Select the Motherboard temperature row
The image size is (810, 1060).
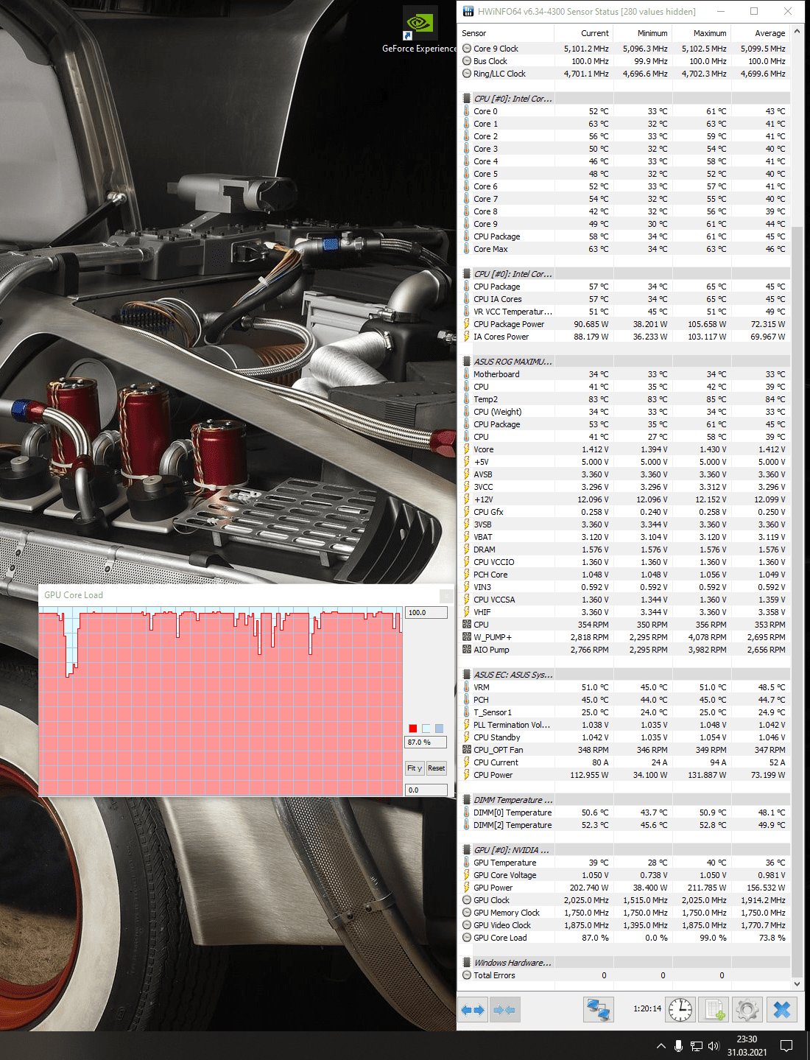[x=624, y=374]
